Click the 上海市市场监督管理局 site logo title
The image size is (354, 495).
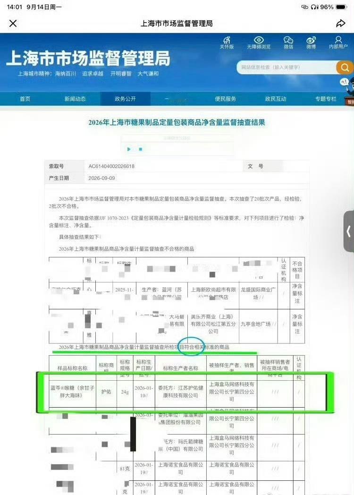point(88,58)
